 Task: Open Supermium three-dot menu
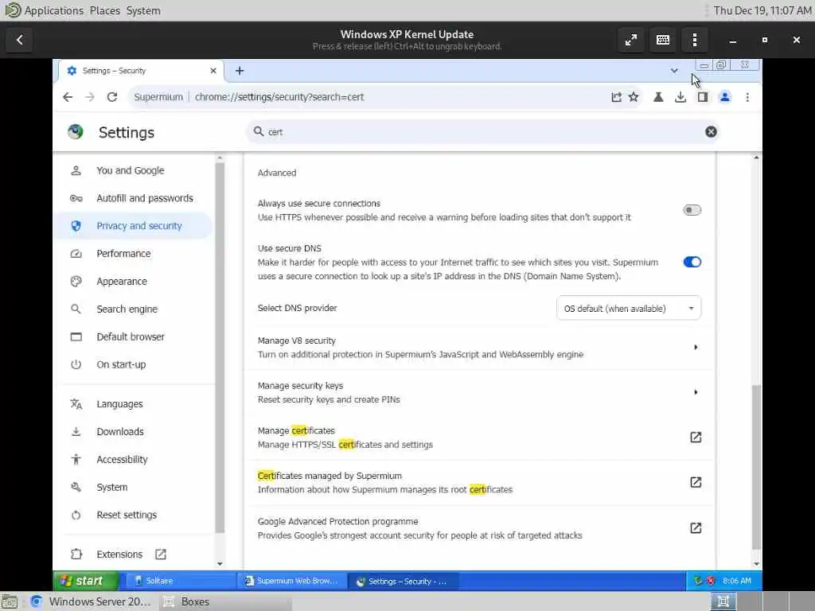pos(747,97)
